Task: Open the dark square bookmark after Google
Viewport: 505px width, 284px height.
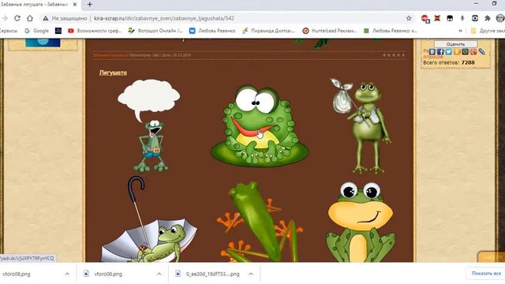Action: coord(58,31)
